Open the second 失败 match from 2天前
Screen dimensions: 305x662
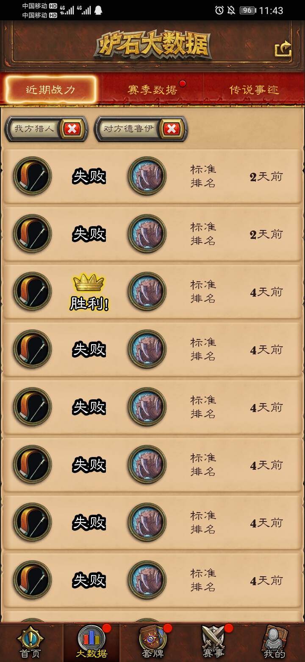click(x=152, y=234)
